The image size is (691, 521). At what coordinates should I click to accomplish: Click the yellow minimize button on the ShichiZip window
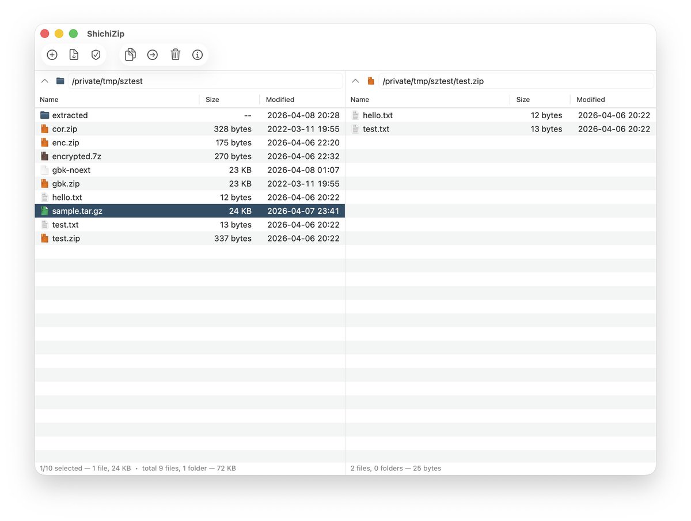click(x=59, y=33)
